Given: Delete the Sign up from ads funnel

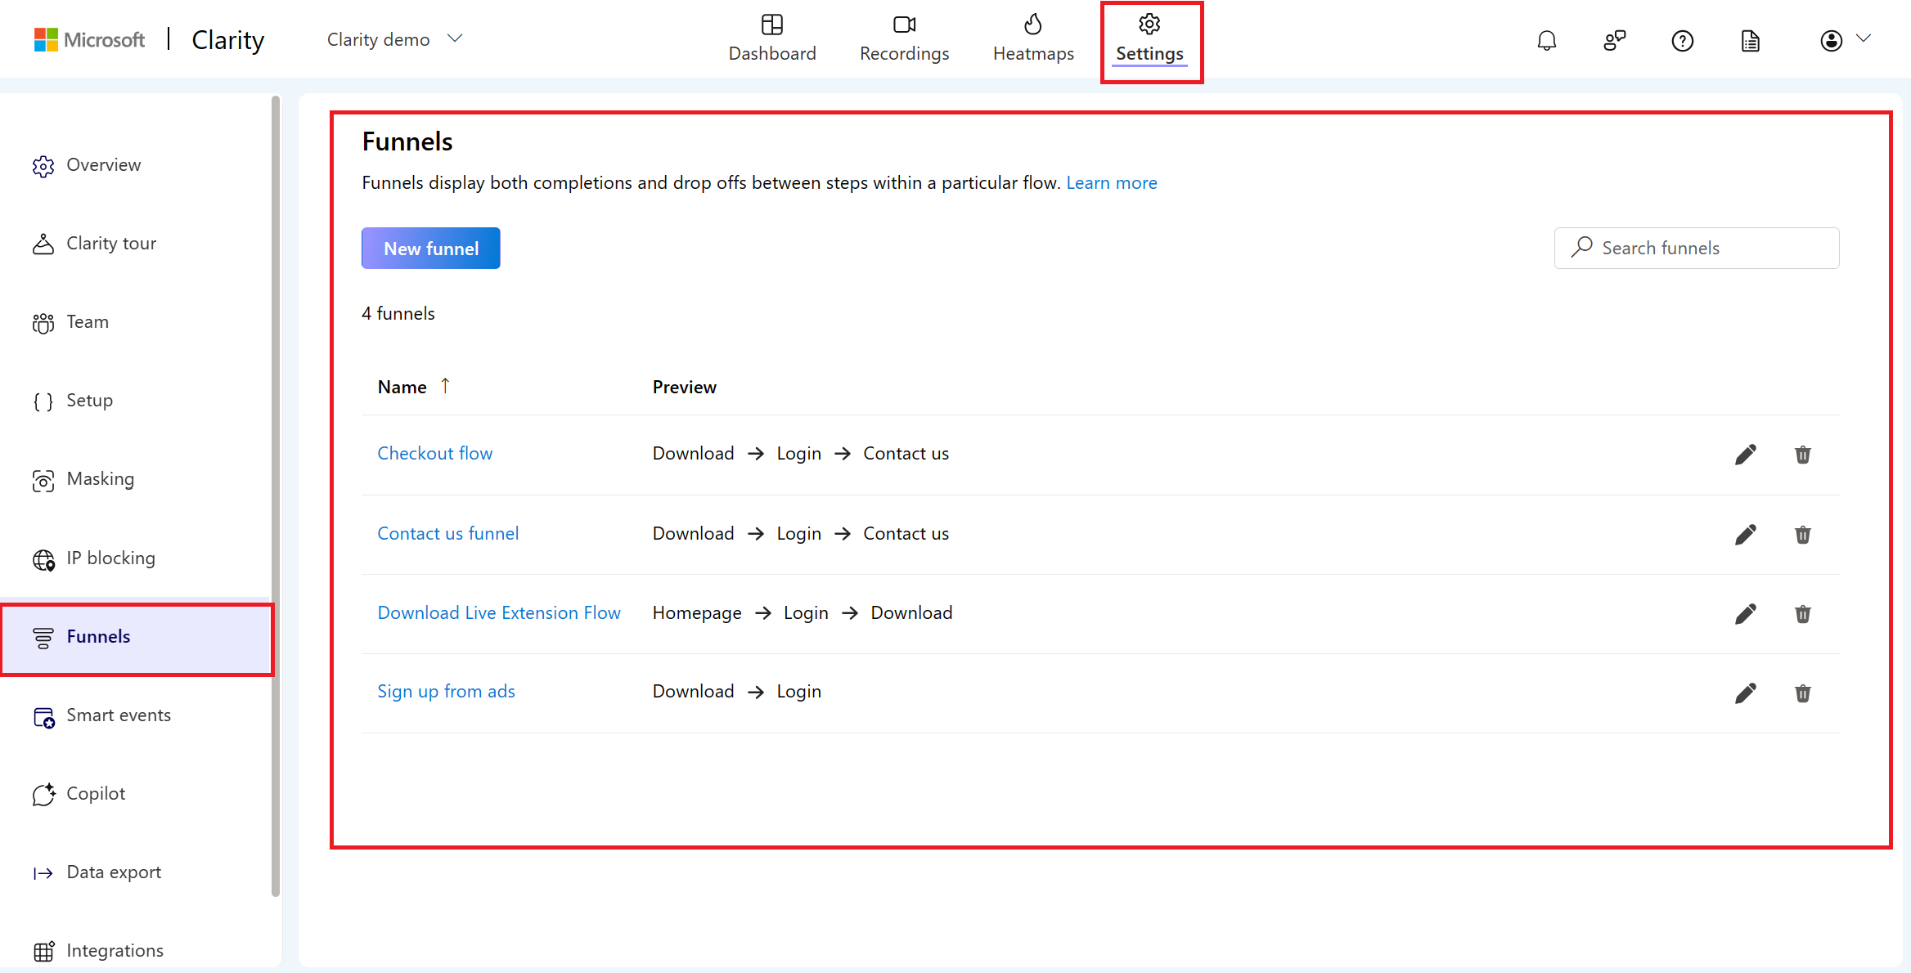Looking at the screenshot, I should [1802, 693].
